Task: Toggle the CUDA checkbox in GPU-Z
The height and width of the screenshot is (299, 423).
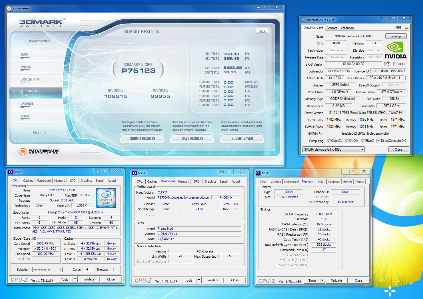Action: [346, 141]
